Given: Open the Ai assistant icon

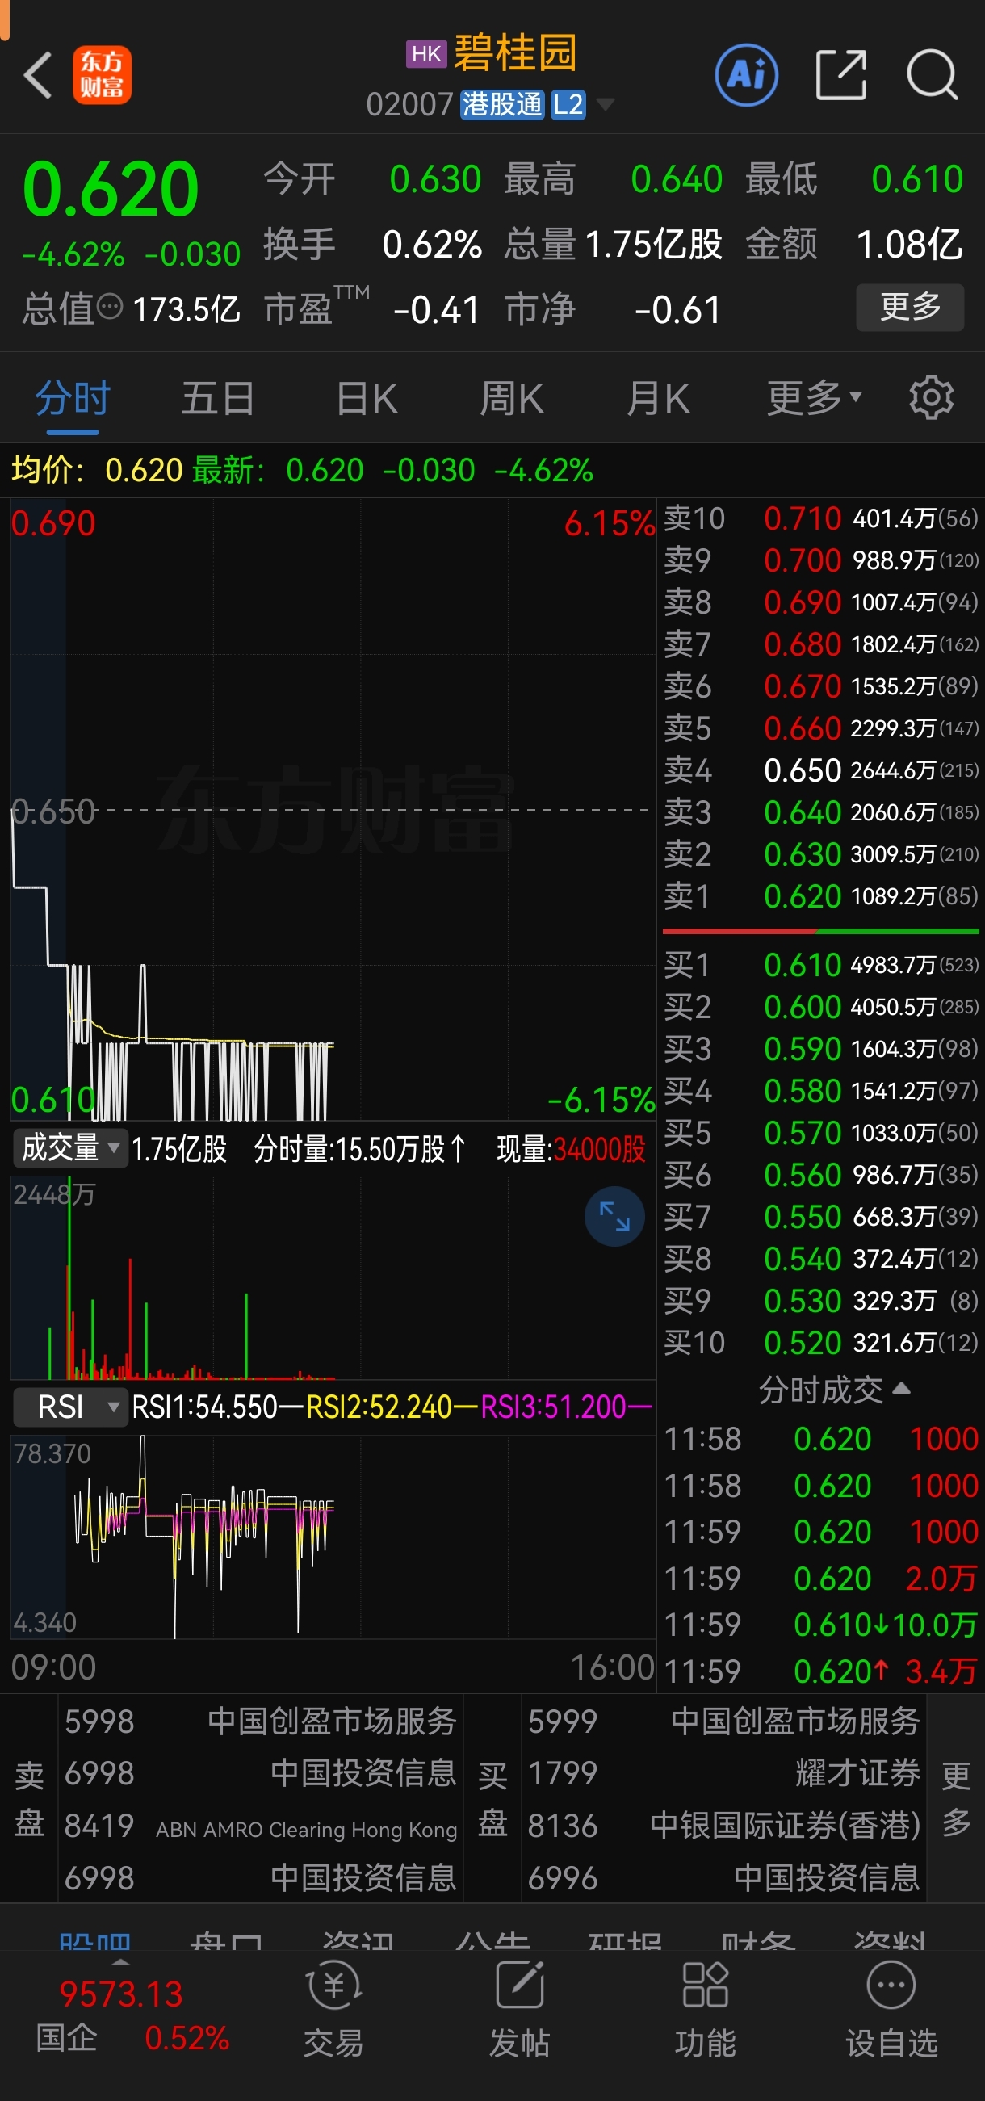Looking at the screenshot, I should (746, 75).
